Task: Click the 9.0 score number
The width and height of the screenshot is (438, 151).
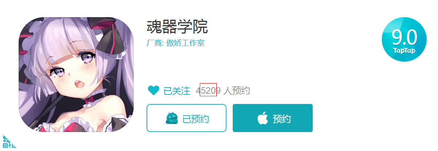Action: pos(404,38)
